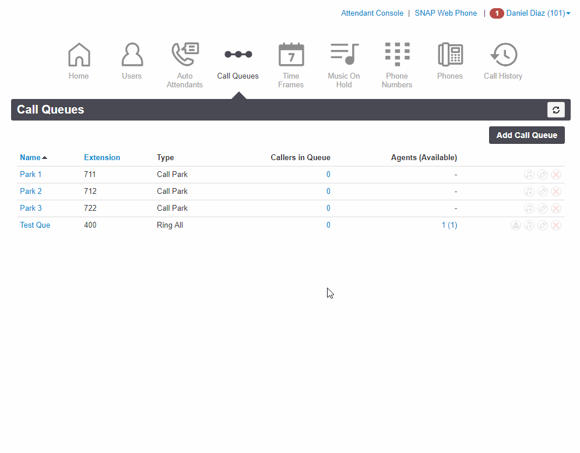Click callers in queue count for Test Que
The height and width of the screenshot is (453, 580).
point(328,225)
